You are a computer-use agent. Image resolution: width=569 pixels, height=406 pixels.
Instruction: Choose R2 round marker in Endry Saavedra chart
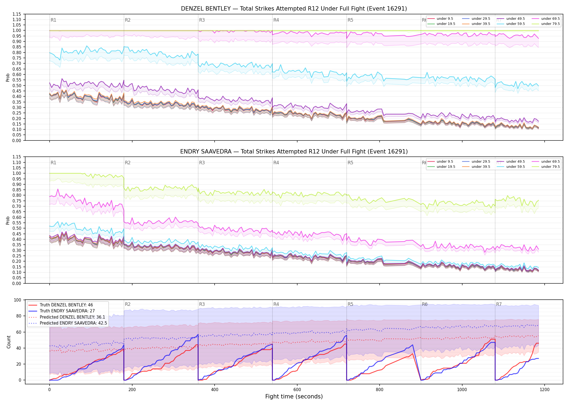tap(128, 163)
